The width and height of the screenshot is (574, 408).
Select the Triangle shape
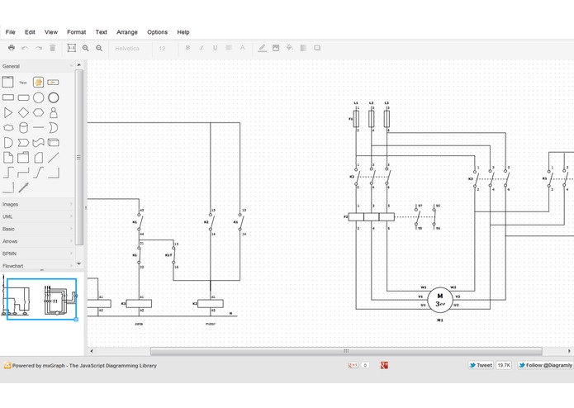[x=7, y=112]
